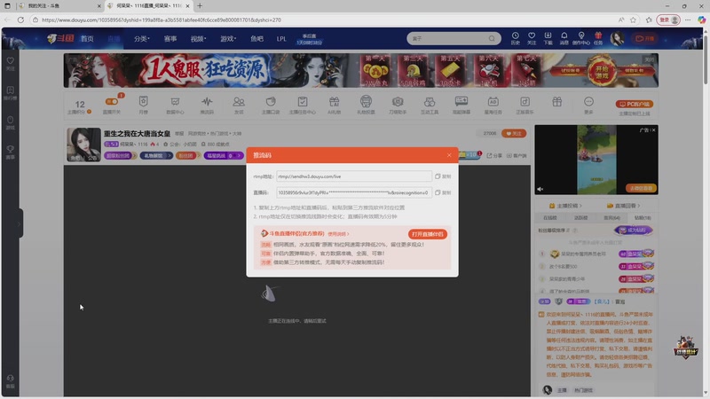Viewport: 710px width, 399px height.
Task: Open the 礼物投票 icon
Action: (366, 105)
